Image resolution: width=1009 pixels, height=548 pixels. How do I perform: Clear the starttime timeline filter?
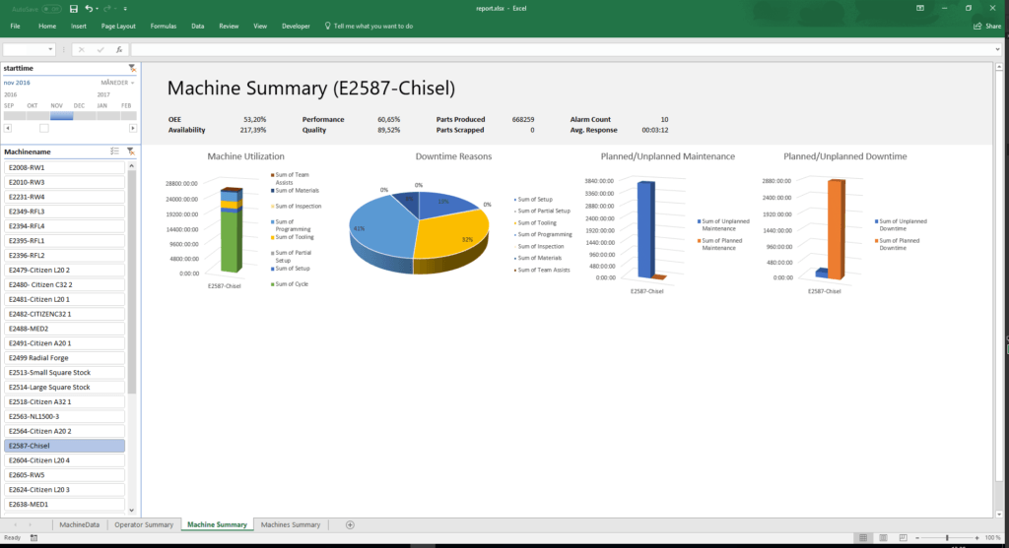132,68
